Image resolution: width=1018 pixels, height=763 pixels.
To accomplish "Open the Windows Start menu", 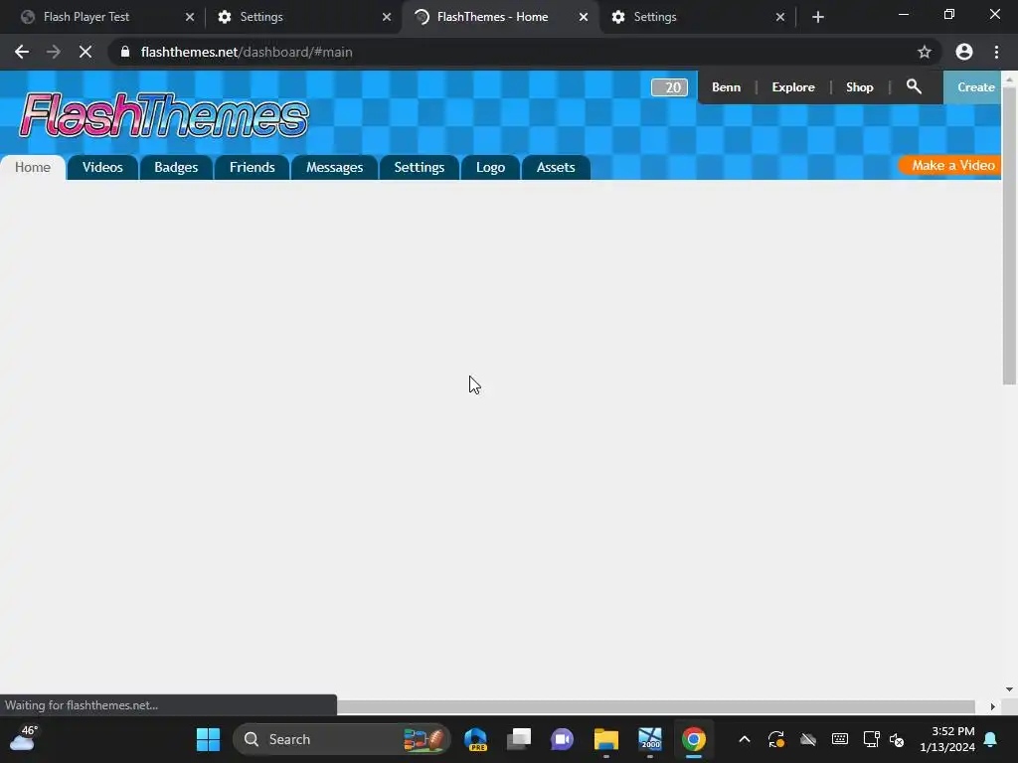I will 209,739.
